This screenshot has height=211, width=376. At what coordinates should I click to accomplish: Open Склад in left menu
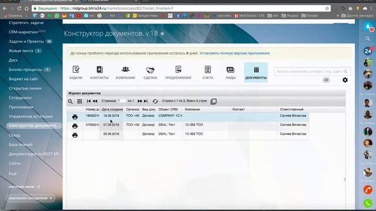tap(14, 135)
